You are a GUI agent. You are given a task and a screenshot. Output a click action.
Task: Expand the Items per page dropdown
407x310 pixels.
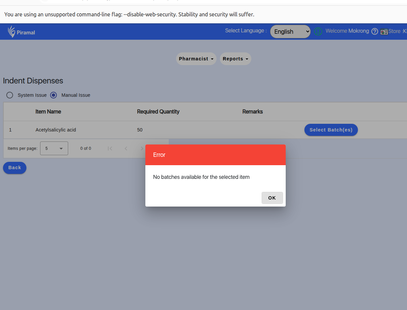pyautogui.click(x=54, y=148)
